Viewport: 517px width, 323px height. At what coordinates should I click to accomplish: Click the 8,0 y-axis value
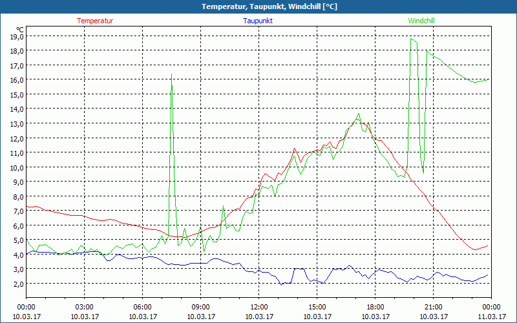[19, 196]
